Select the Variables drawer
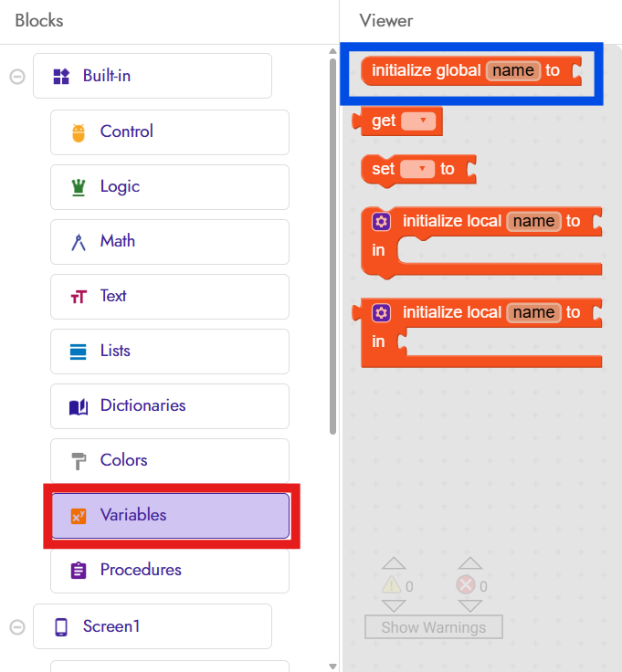The image size is (622, 672). (171, 516)
